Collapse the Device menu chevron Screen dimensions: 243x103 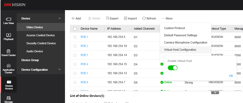[x=60, y=18]
